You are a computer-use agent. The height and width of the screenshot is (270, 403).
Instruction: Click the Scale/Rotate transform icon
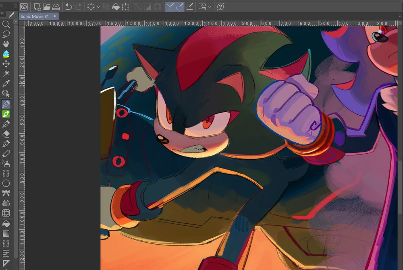pos(125,7)
